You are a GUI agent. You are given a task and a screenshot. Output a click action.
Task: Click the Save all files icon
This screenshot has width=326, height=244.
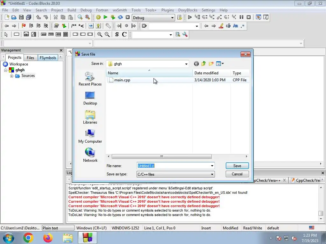click(x=29, y=17)
